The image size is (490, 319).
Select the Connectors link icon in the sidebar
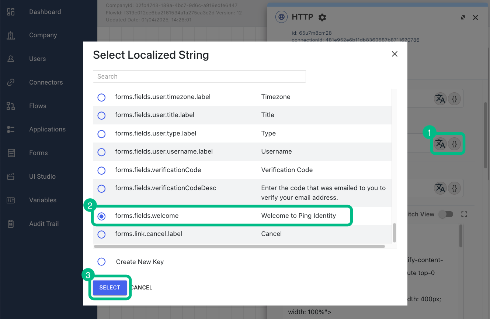tap(11, 82)
